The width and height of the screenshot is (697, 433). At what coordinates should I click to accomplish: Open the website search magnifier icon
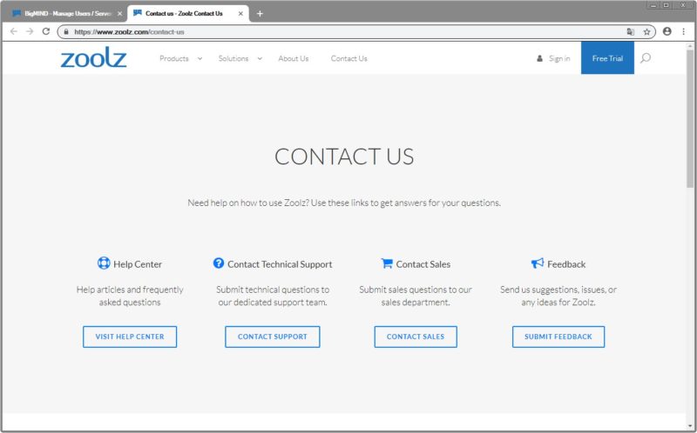(x=645, y=58)
